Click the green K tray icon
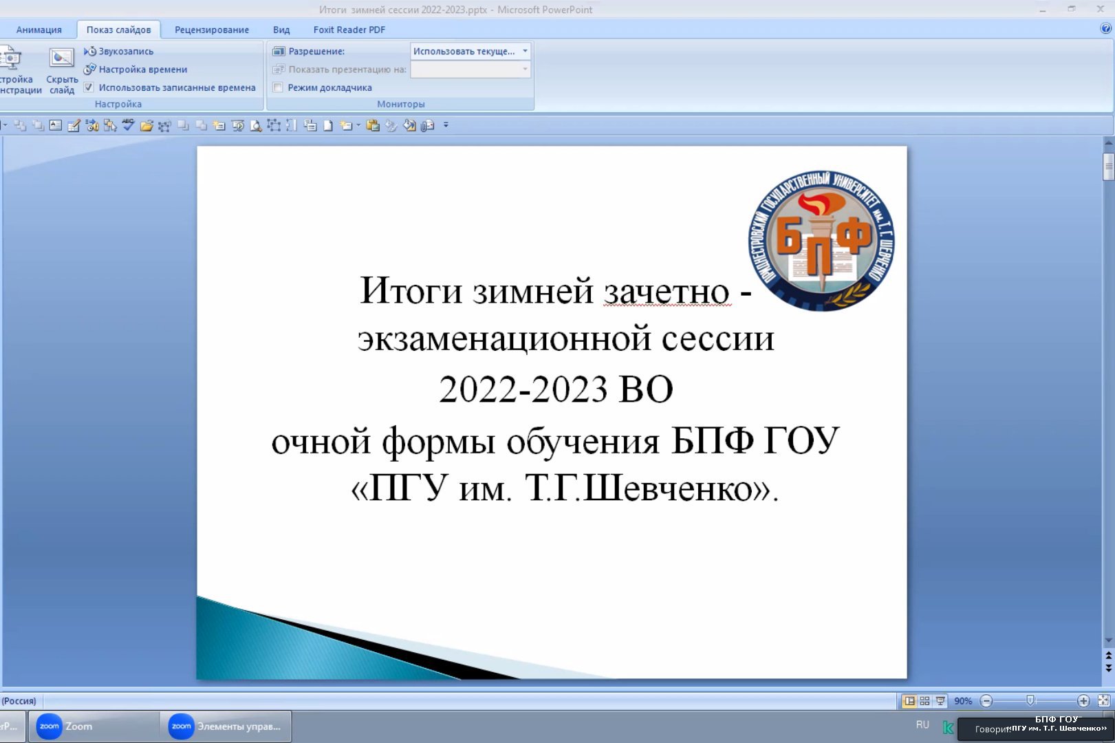This screenshot has height=743, width=1115. pyautogui.click(x=948, y=727)
